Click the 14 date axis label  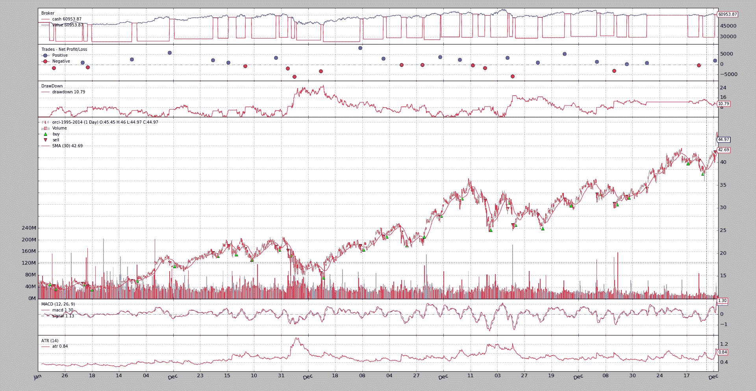(x=119, y=376)
